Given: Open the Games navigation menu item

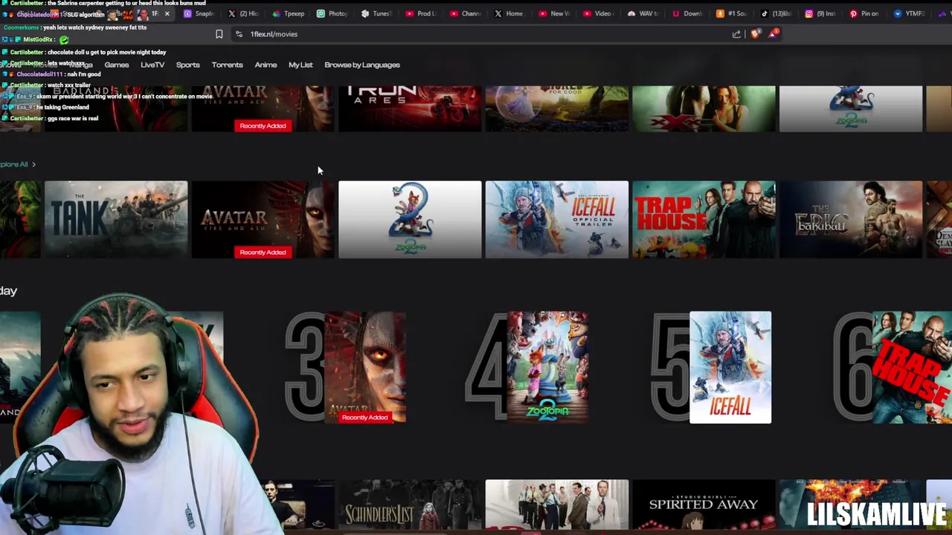Looking at the screenshot, I should coord(117,65).
